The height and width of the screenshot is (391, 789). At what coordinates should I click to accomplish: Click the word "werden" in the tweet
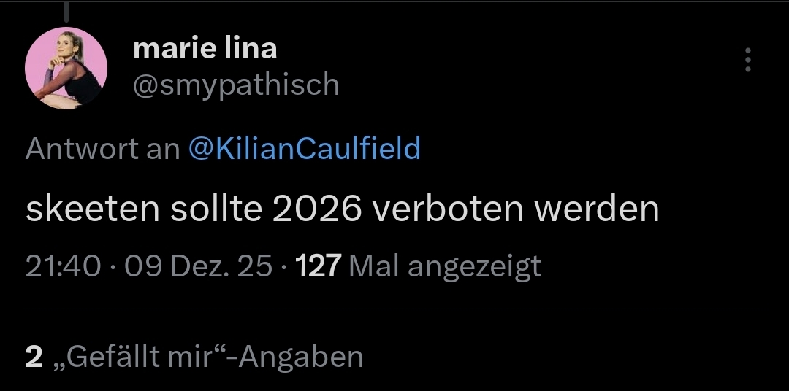pyautogui.click(x=597, y=209)
